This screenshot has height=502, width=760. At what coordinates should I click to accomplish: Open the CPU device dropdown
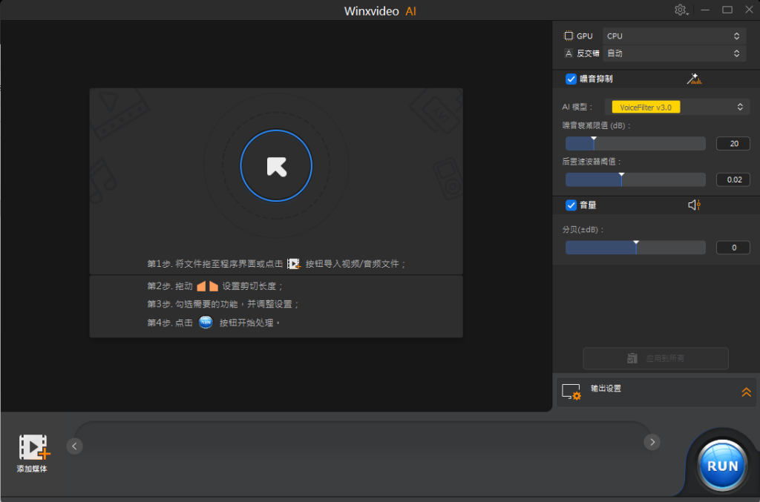pyautogui.click(x=673, y=36)
